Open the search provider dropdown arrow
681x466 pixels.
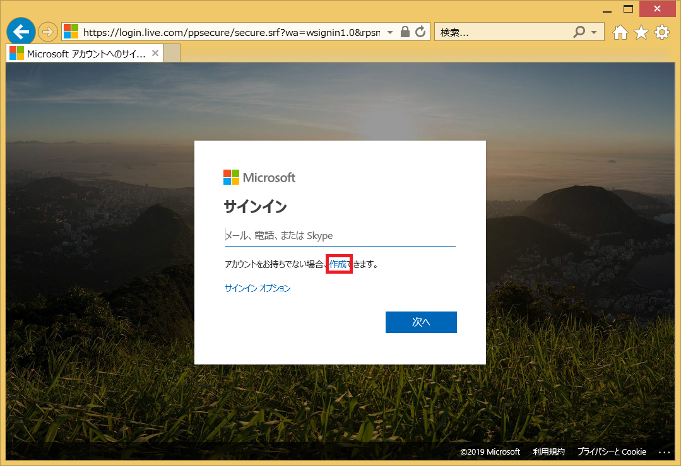pos(594,32)
